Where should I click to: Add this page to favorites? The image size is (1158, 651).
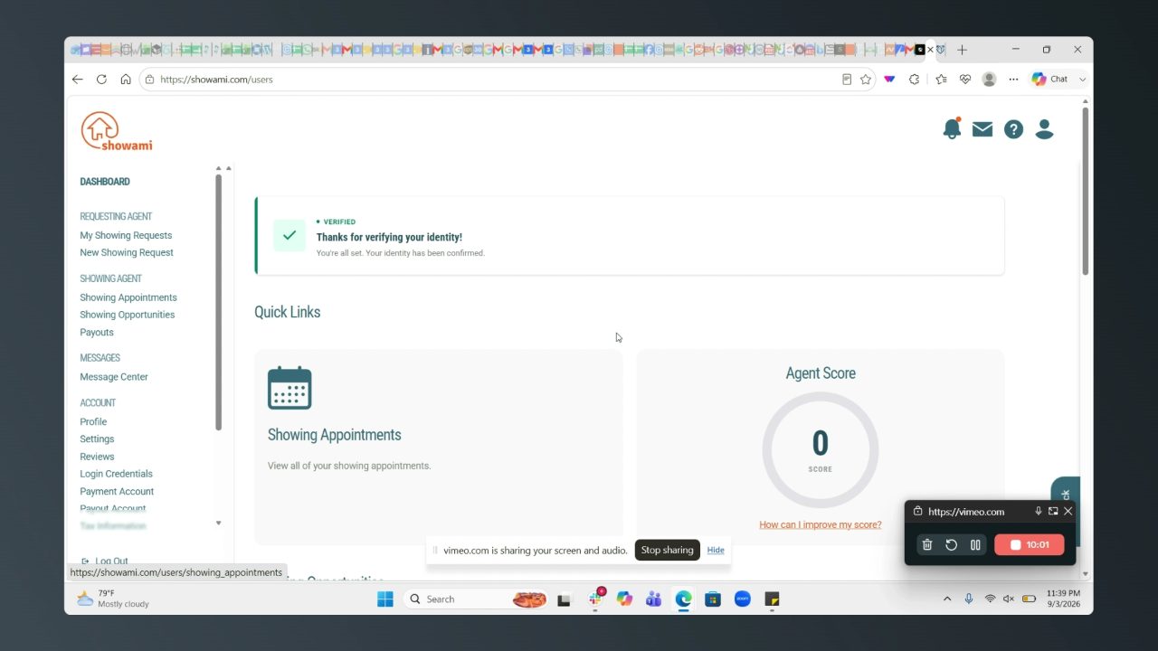pos(866,80)
